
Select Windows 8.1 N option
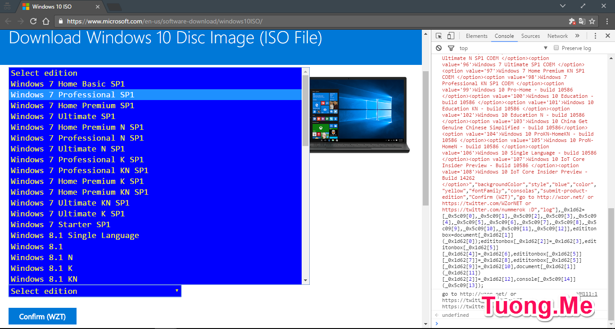[x=155, y=257]
